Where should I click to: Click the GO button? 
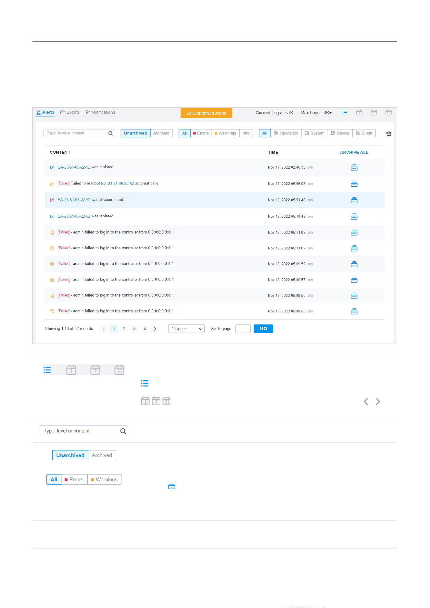click(x=263, y=329)
